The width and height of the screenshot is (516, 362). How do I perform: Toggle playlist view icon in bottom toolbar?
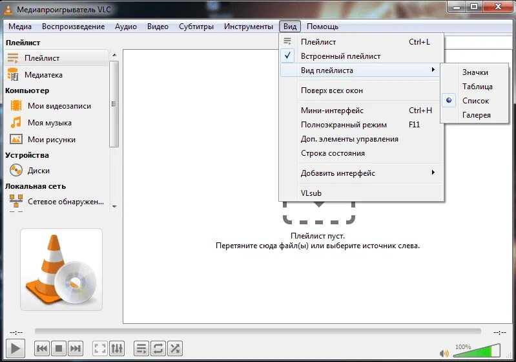[141, 348]
